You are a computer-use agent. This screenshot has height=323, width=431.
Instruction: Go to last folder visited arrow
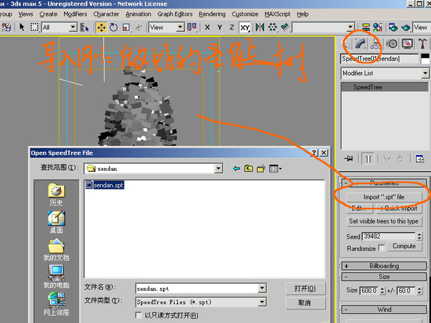click(236, 169)
